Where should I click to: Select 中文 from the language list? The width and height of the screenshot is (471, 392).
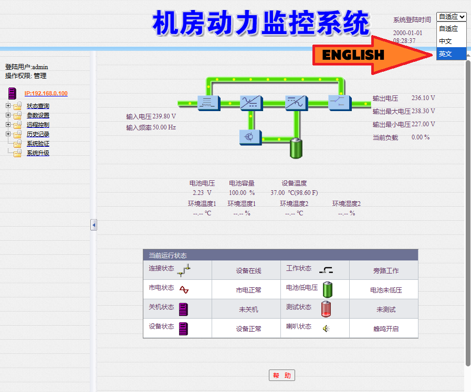445,41
